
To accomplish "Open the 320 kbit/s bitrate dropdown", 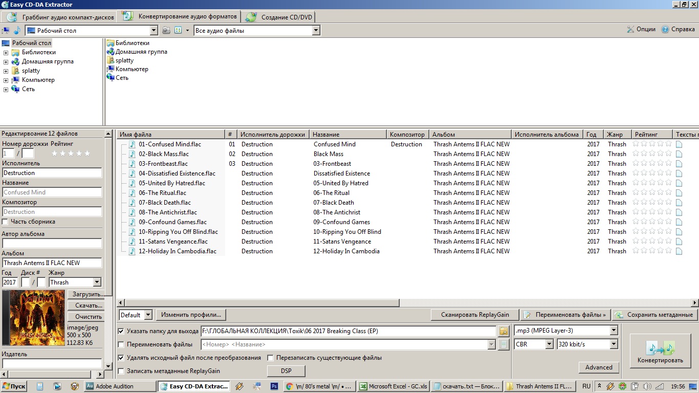I will 614,344.
